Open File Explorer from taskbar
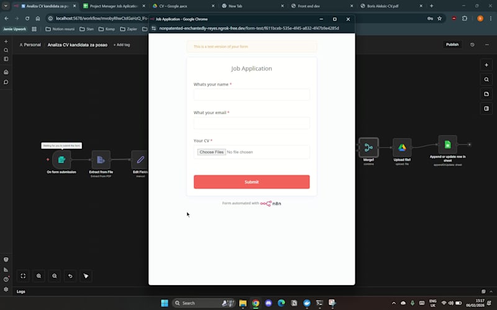The image size is (497, 310). 243,303
